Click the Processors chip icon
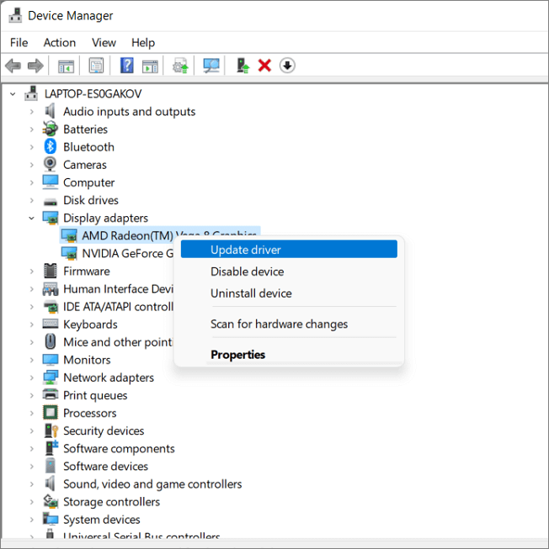549x549 pixels. 51,413
